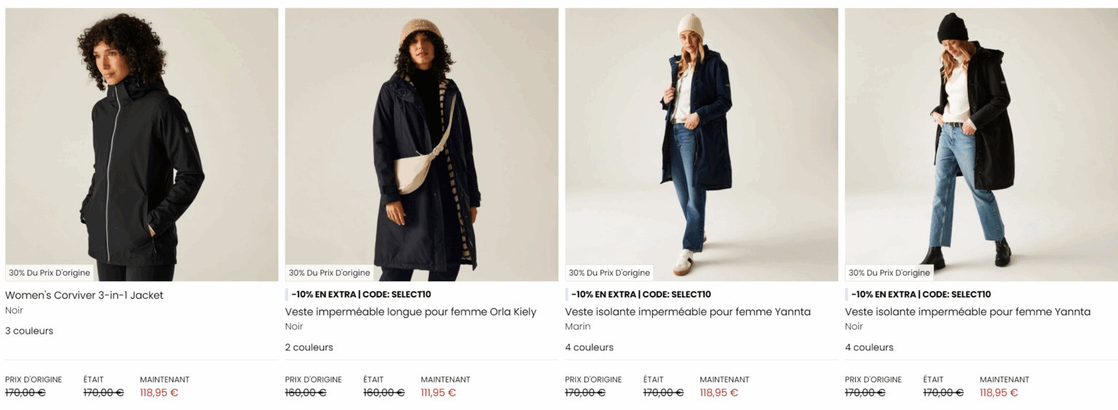
Task: Click the Yannta title in the rightmost card
Action: [x=967, y=312]
